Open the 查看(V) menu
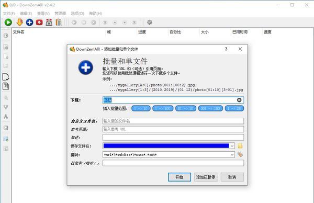The height and width of the screenshot is (203, 314). coord(43,14)
